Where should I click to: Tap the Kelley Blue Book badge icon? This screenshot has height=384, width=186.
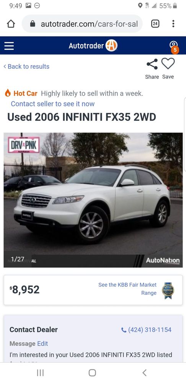pyautogui.click(x=168, y=290)
